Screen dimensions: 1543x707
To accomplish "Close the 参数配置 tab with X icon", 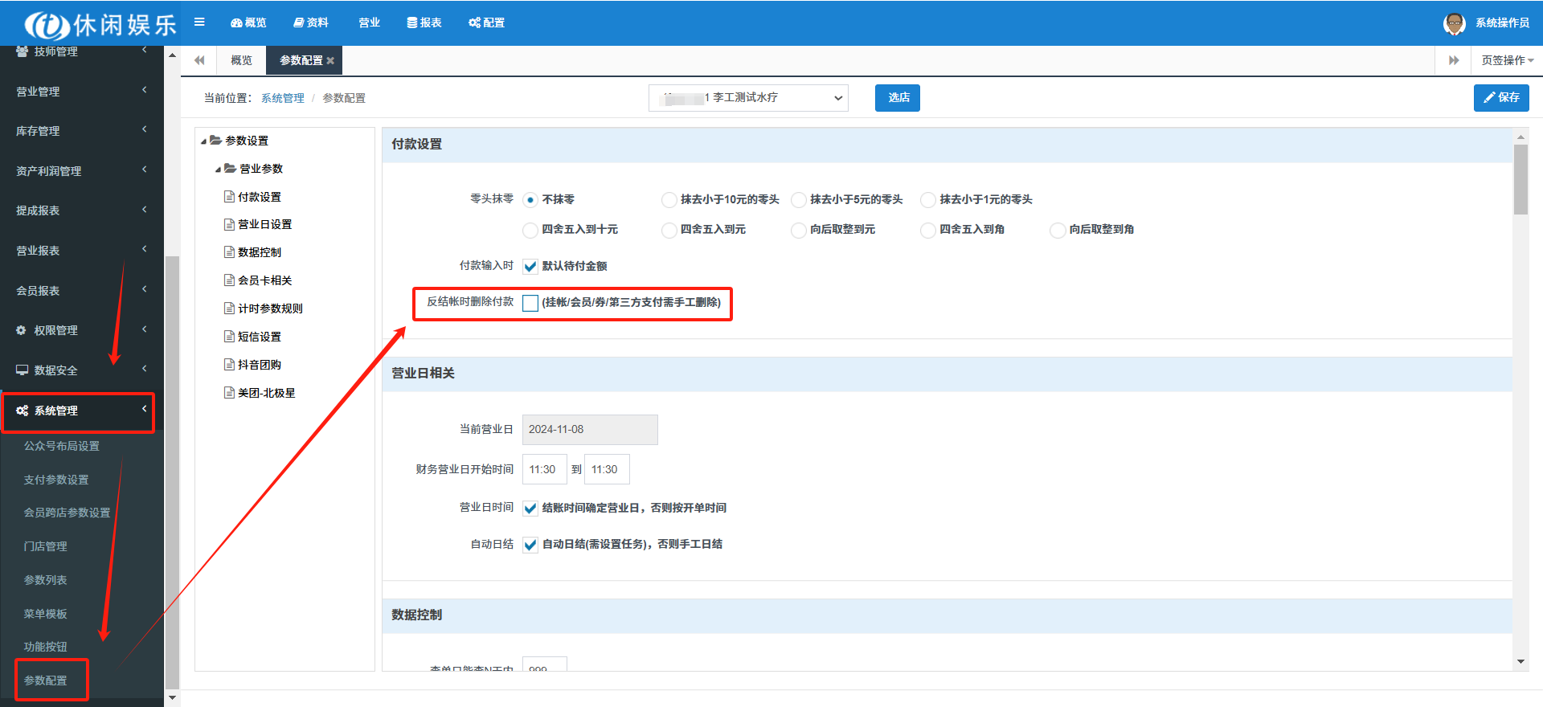I will pyautogui.click(x=330, y=61).
